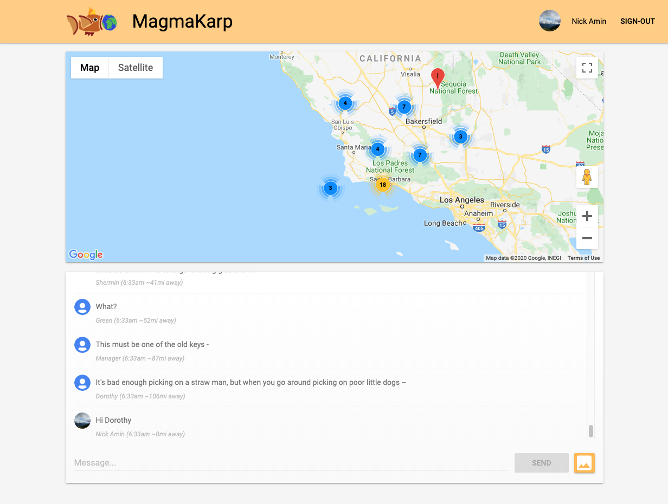Click Nick Amin's avatar beside 'Hi Dorothy'
Screen dimensions: 668x504
pos(82,421)
